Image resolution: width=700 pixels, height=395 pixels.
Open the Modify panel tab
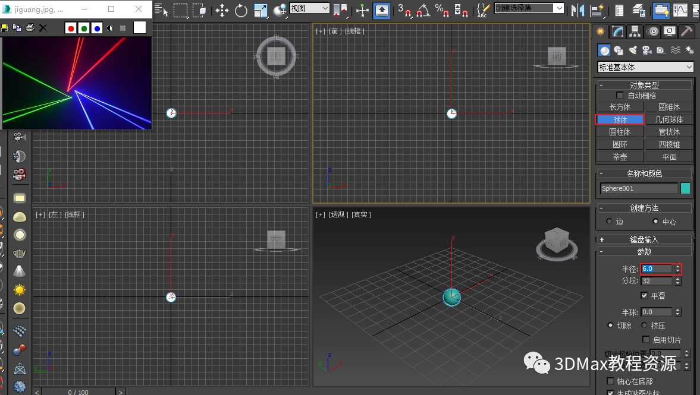click(x=619, y=31)
